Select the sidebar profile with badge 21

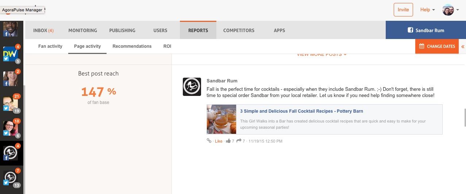point(11,103)
